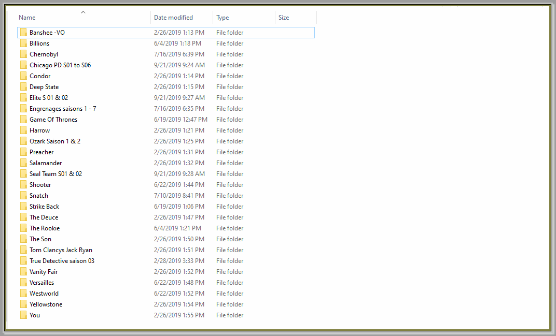
Task: Highlight the Tom Clancys Jack Ryan folder
Action: click(61, 250)
